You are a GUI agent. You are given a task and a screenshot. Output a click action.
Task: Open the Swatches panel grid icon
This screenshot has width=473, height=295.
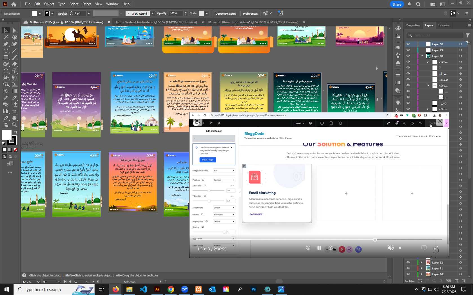point(398,48)
